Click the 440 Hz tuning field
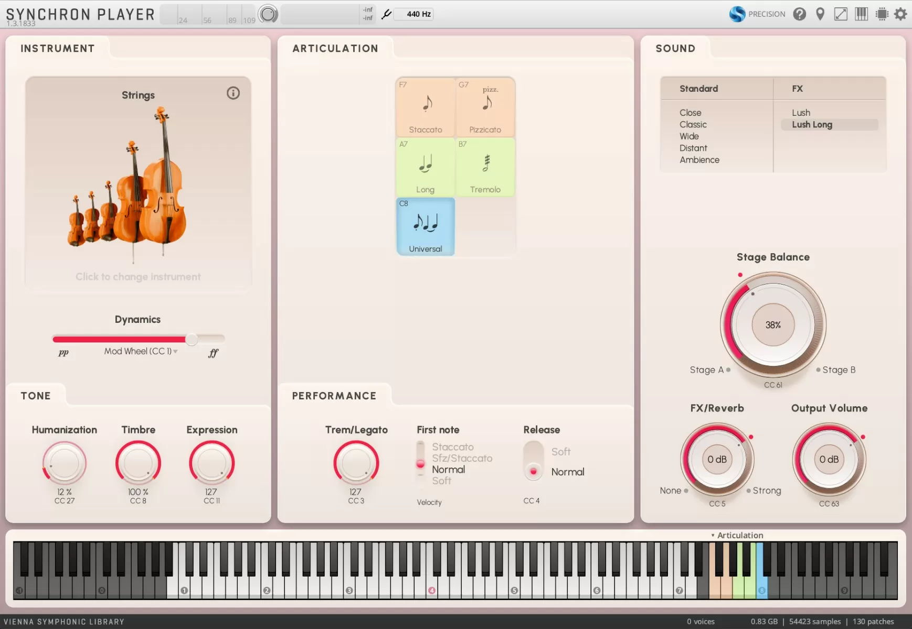 (x=419, y=14)
